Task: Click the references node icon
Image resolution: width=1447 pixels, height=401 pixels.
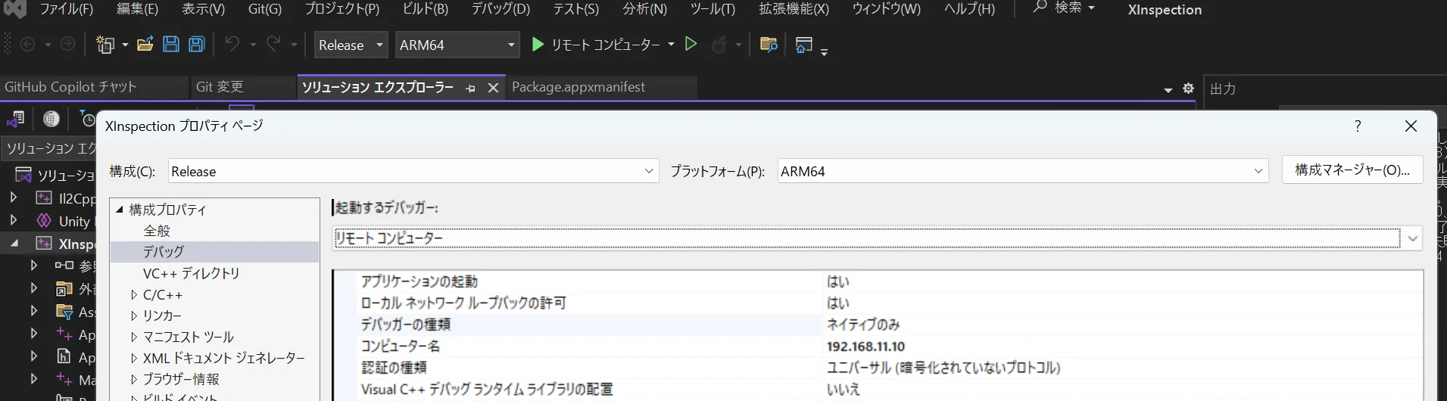Action: 64,266
